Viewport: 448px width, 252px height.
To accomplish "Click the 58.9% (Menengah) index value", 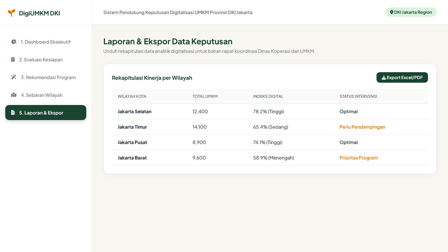I will click(x=274, y=158).
